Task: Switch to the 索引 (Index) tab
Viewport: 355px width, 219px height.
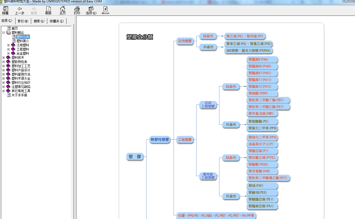Action: click(x=23, y=21)
